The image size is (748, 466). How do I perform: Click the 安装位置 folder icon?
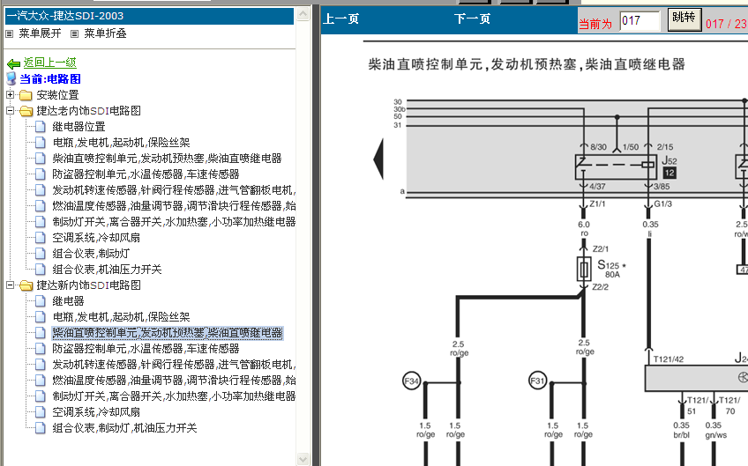(x=26, y=95)
